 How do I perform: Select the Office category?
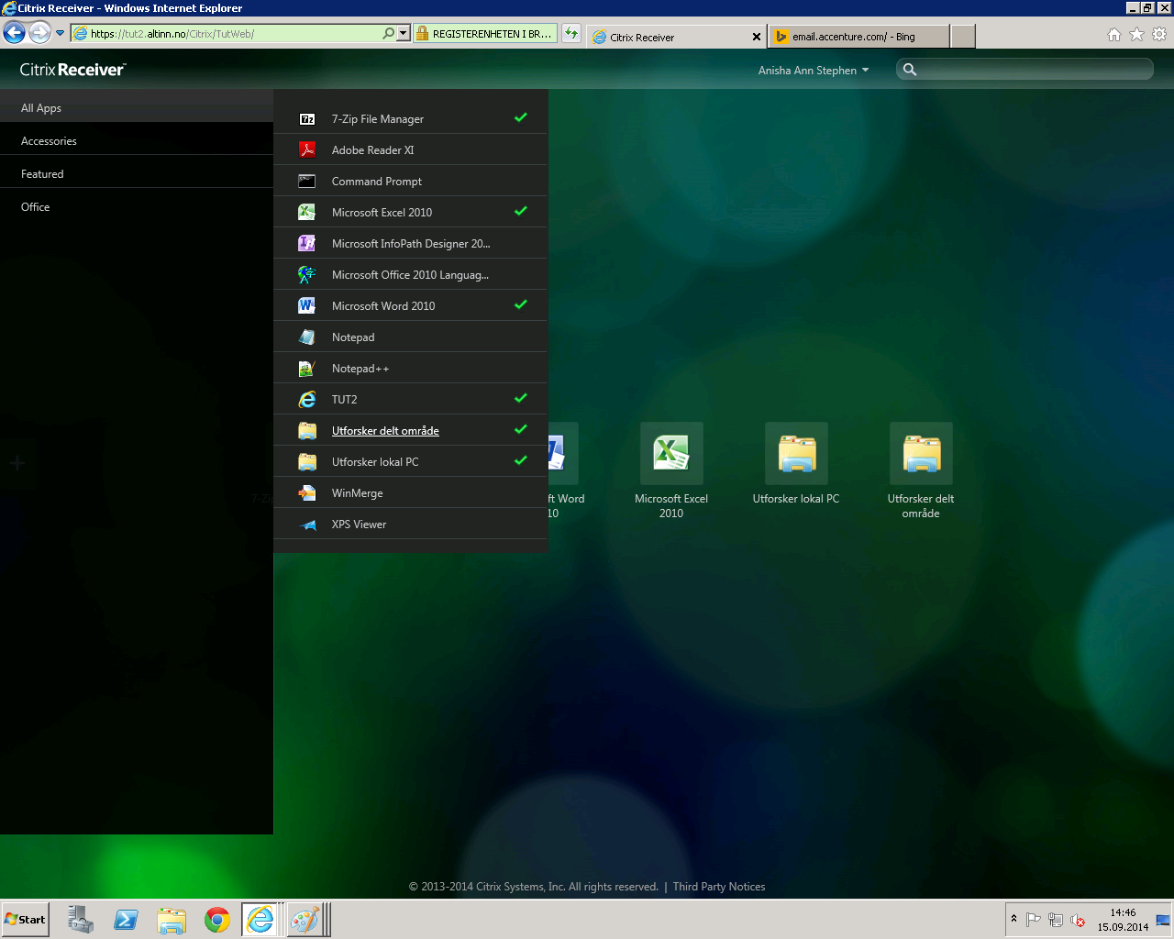click(x=137, y=207)
